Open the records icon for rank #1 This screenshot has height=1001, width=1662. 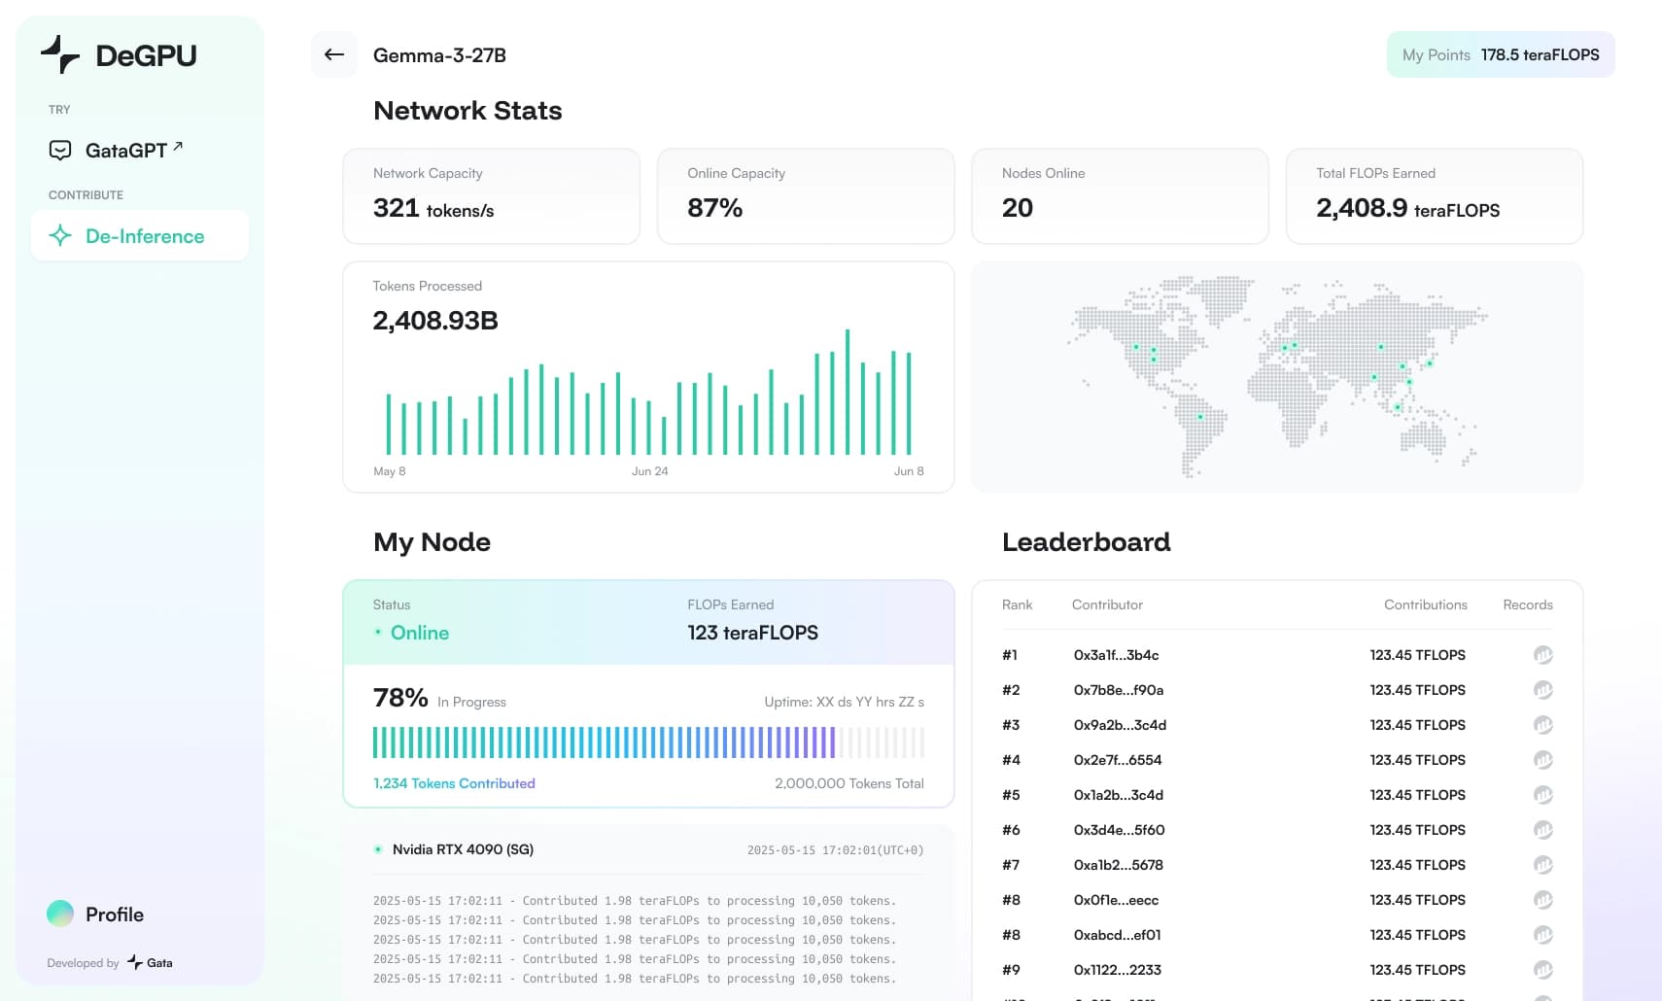point(1542,655)
